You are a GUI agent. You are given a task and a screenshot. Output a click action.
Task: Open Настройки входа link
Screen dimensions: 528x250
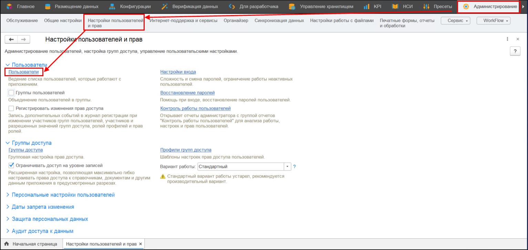pos(178,72)
